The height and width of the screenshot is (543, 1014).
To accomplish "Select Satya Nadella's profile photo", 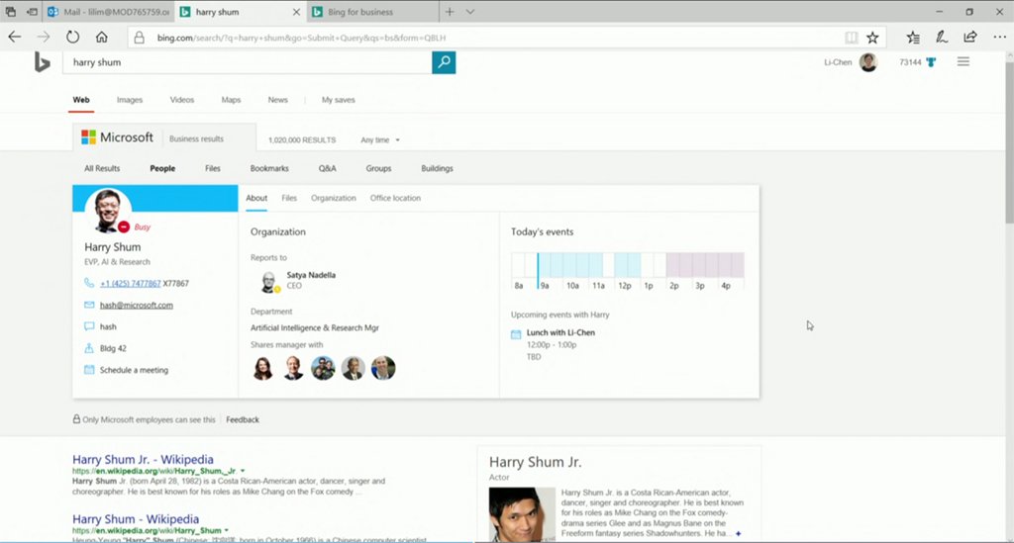I will (x=268, y=282).
